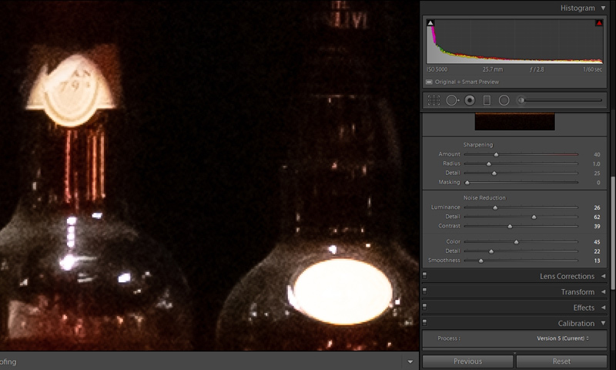Collapse the Histogram panel
The image size is (616, 370).
[x=603, y=7]
